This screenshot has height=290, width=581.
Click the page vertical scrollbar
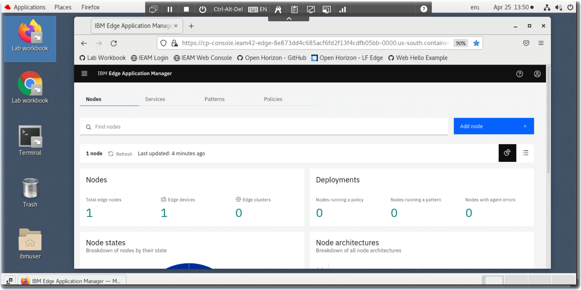coord(548,120)
